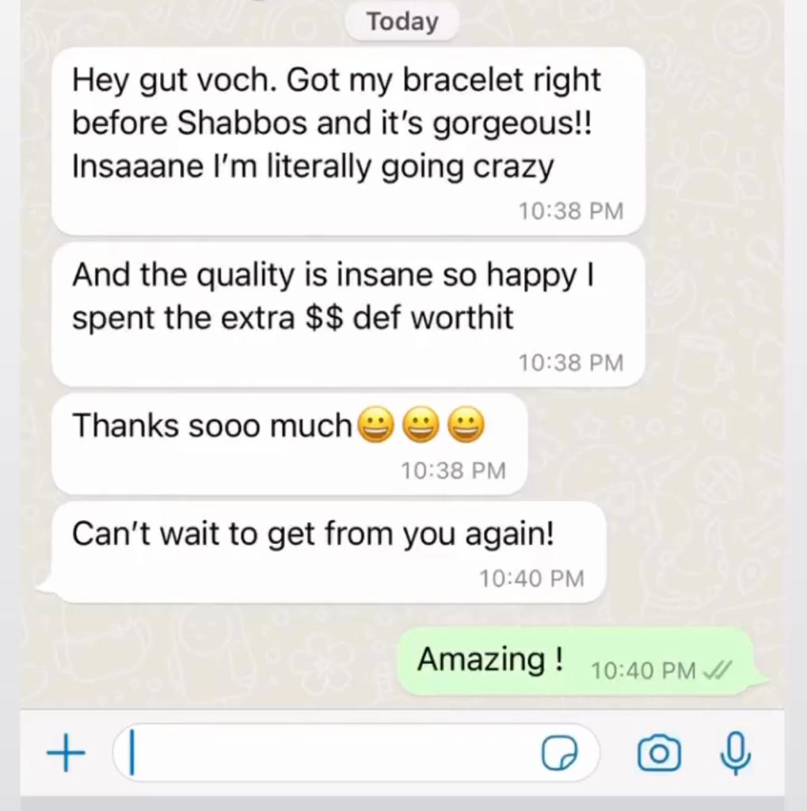Tap the plus attachment icon

pyautogui.click(x=66, y=753)
